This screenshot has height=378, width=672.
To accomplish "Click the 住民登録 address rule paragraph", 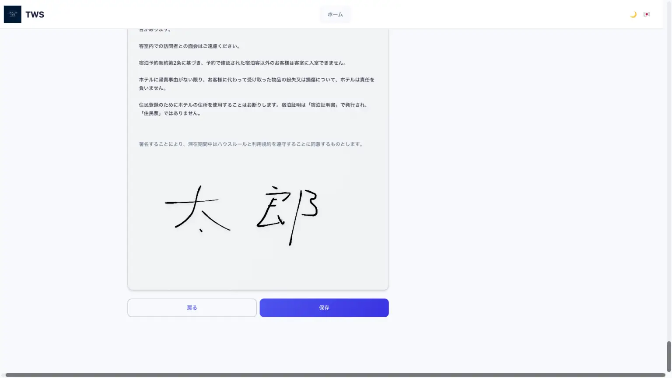I will click(253, 105).
